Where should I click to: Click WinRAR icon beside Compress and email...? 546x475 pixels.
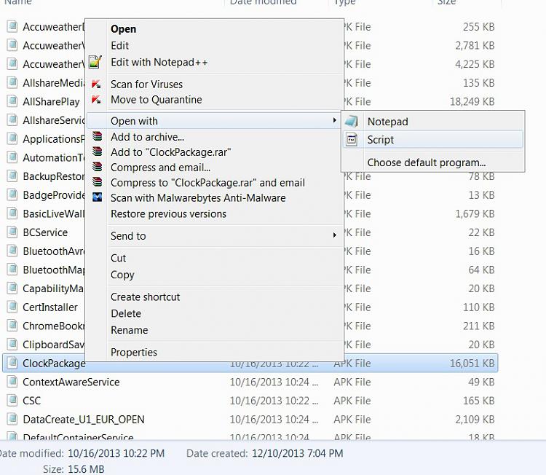[x=97, y=167]
